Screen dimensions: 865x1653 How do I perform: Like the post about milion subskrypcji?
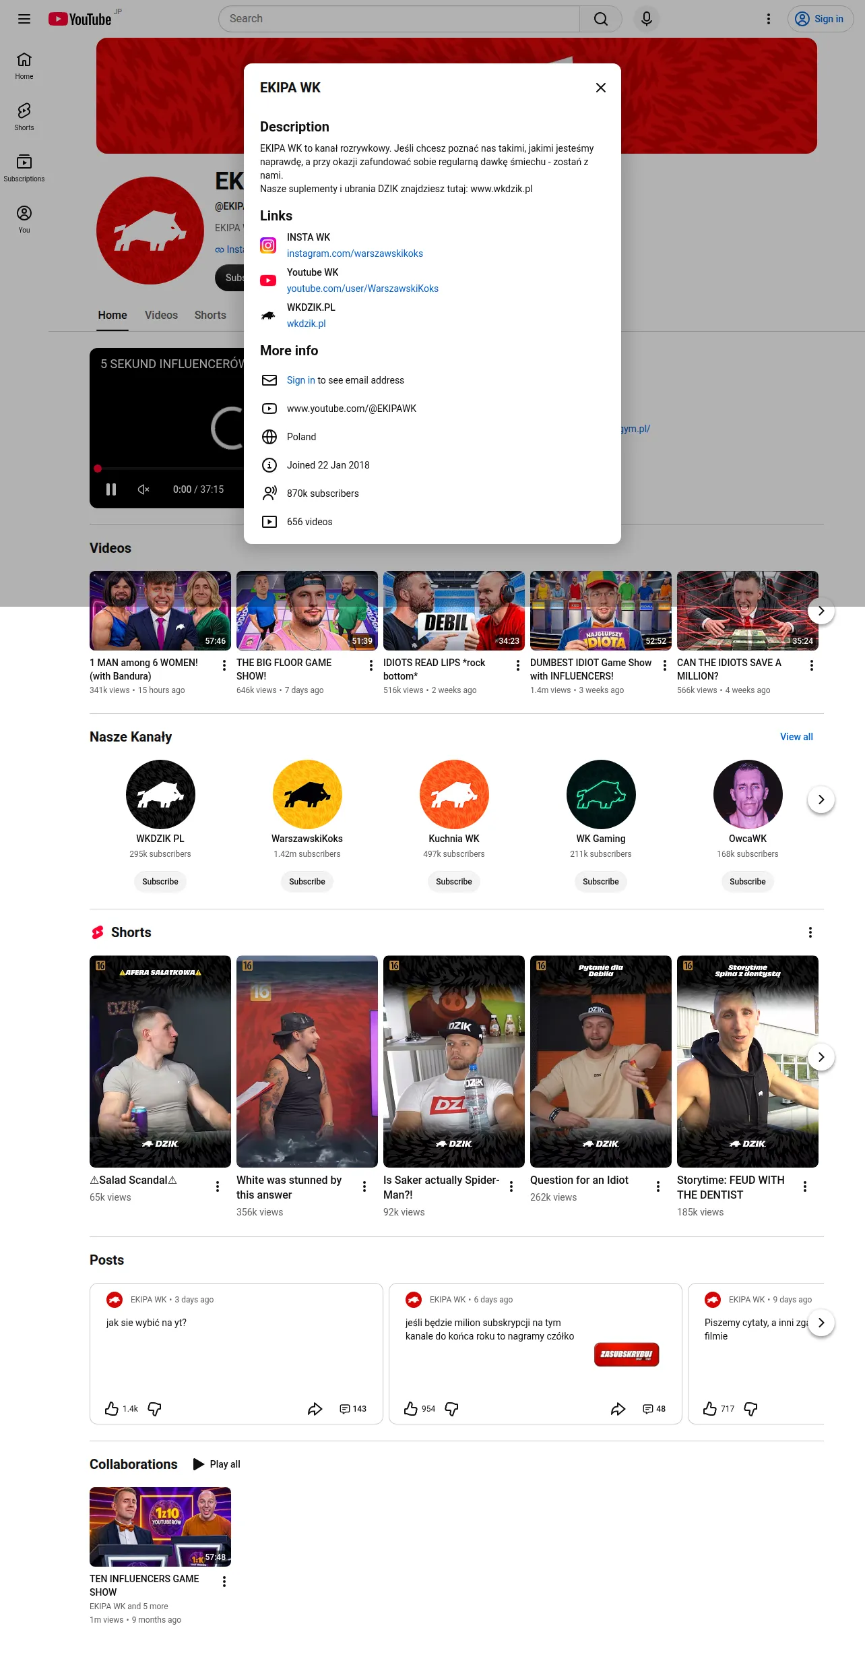tap(411, 1408)
